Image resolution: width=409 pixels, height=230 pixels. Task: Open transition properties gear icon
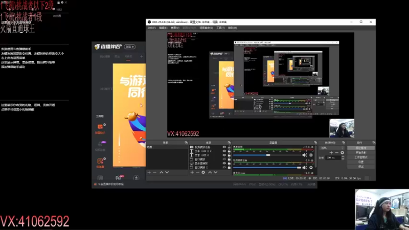[x=342, y=153]
